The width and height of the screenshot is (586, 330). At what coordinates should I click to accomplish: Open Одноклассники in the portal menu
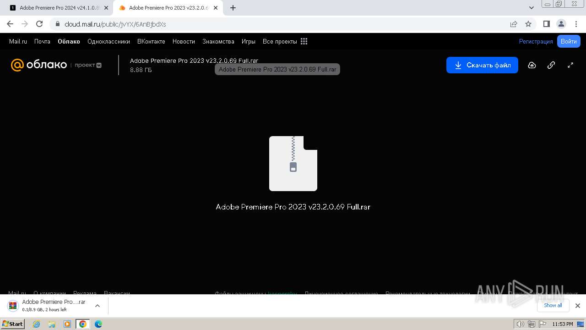pyautogui.click(x=109, y=41)
